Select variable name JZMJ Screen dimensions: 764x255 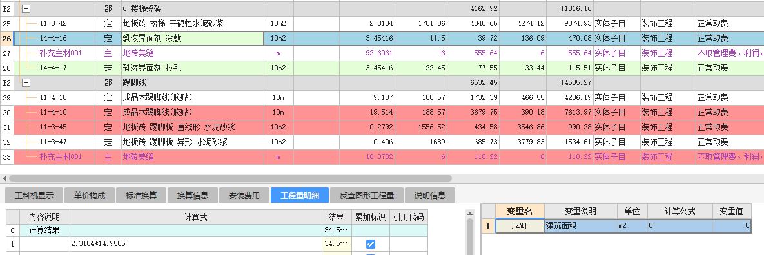click(520, 226)
